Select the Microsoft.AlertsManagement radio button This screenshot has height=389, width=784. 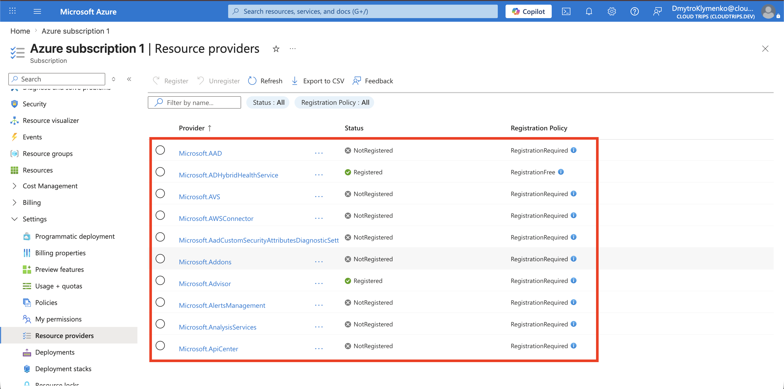click(160, 302)
